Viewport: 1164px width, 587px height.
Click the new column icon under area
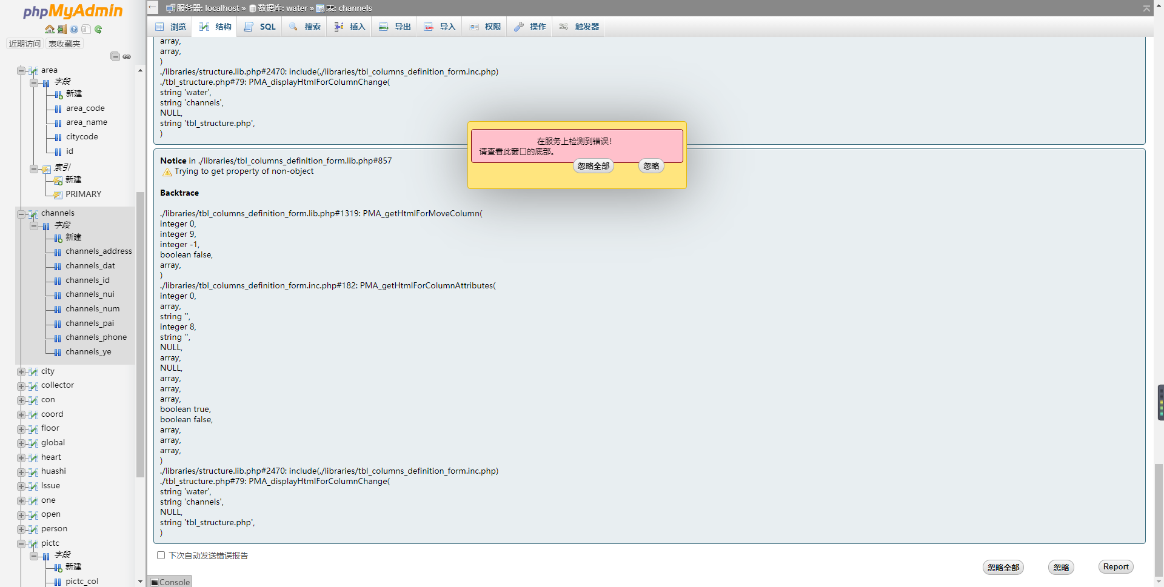[58, 95]
